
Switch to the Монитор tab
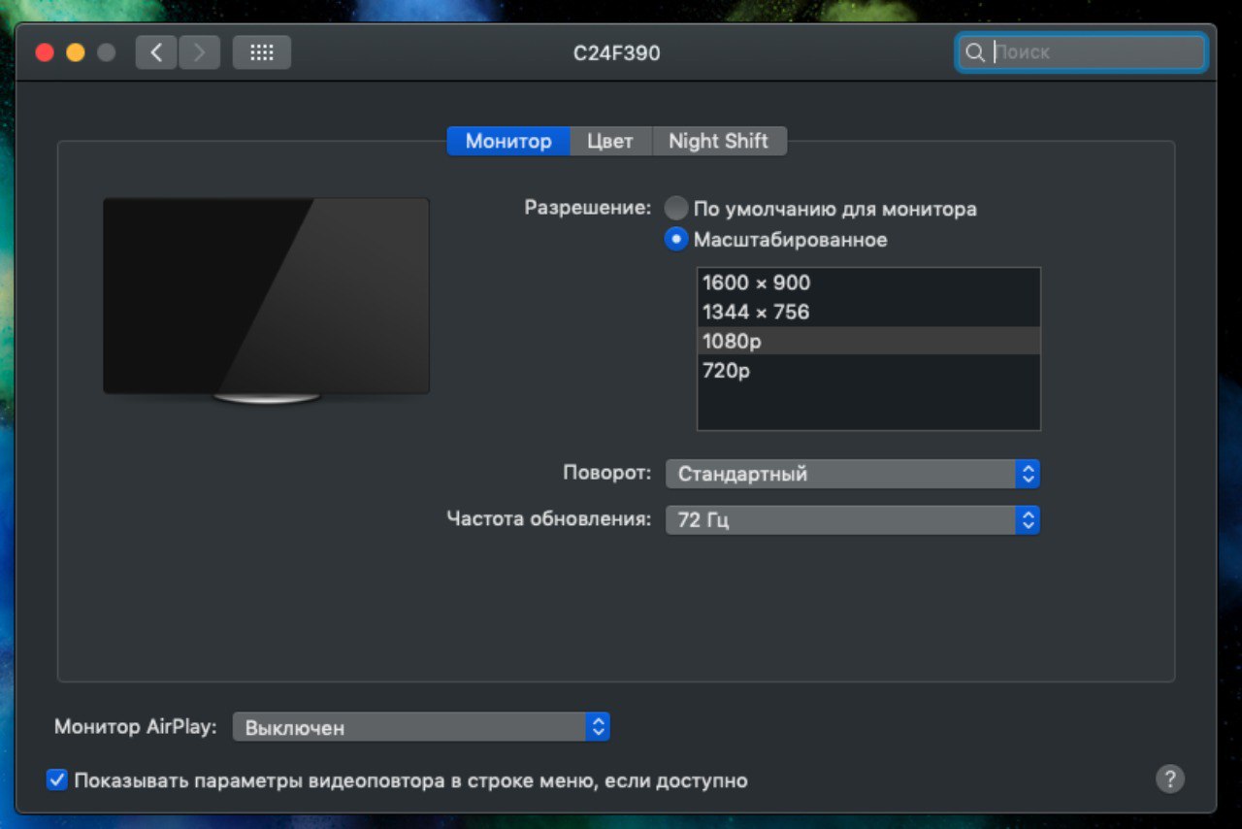click(508, 141)
